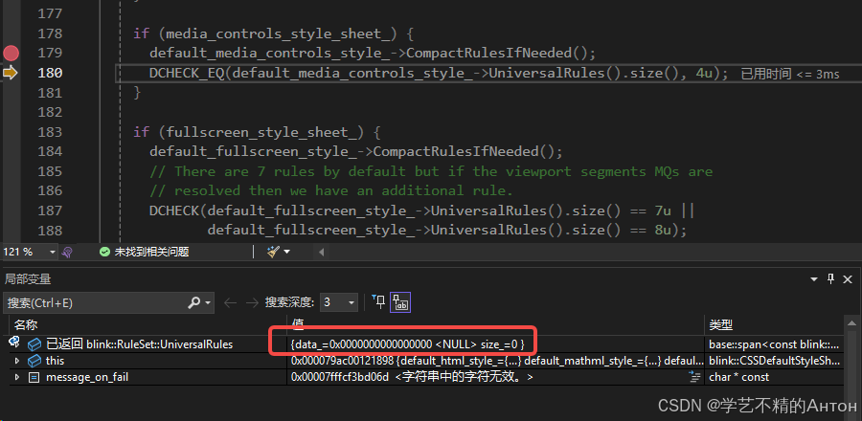Open text visualizer icon for message_on_fail value
Image resolution: width=862 pixels, height=421 pixels.
point(693,377)
